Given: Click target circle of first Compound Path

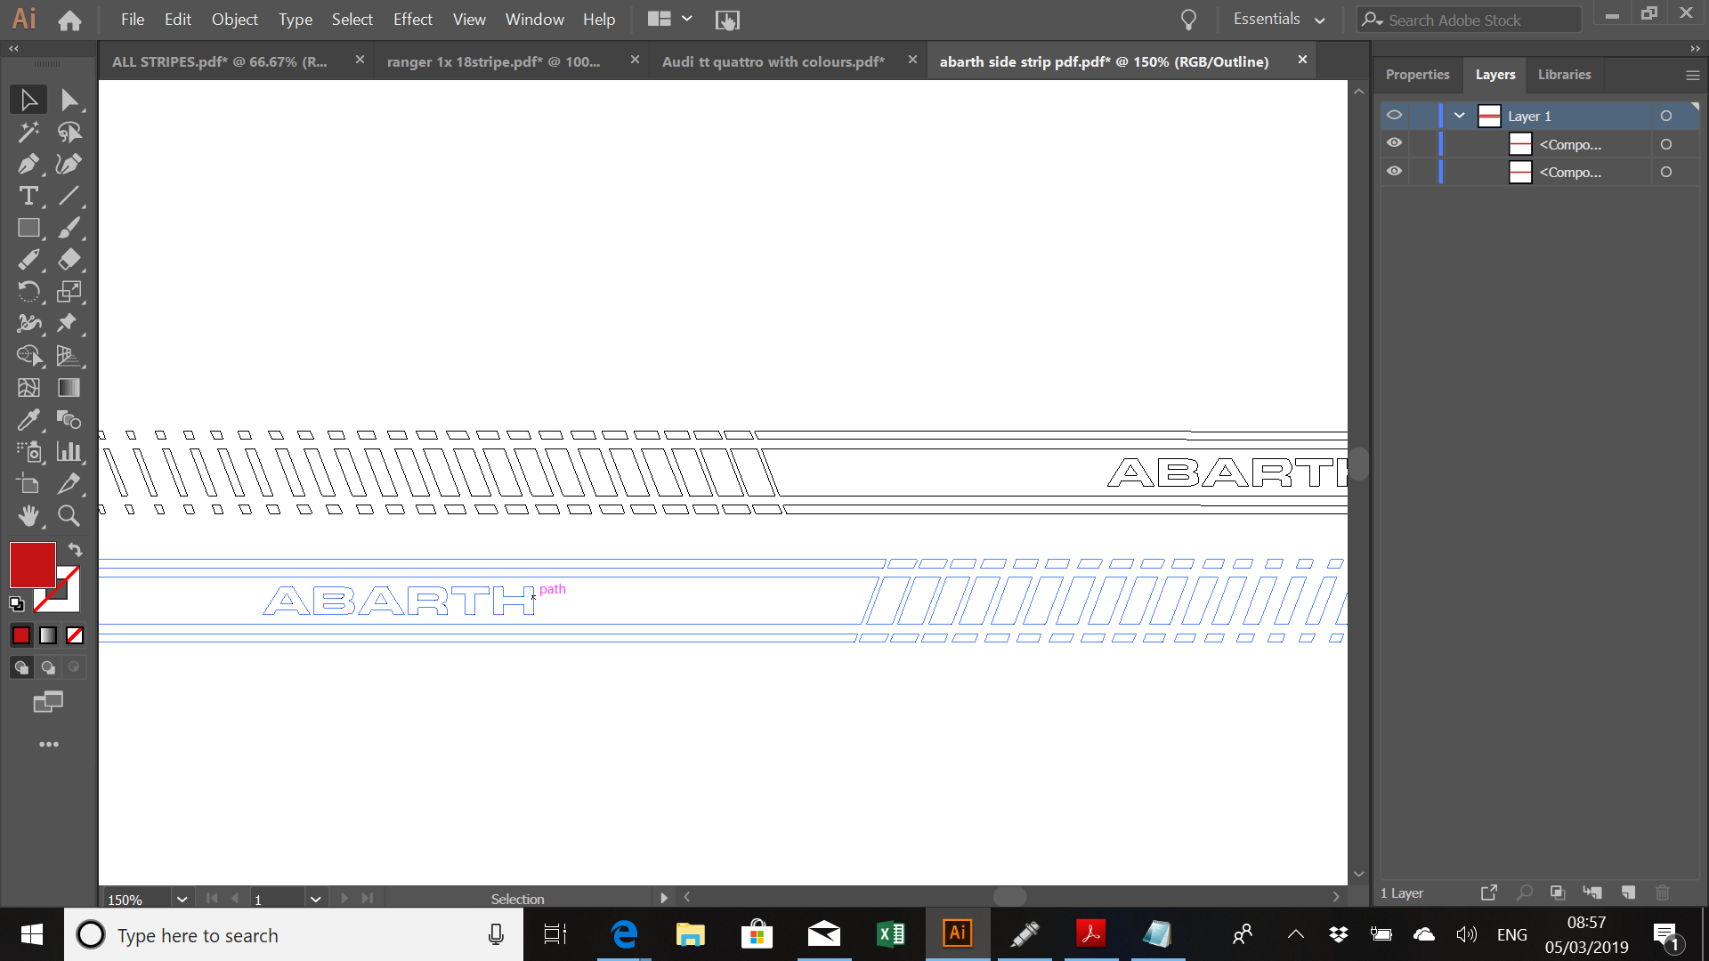Looking at the screenshot, I should pos(1666,144).
